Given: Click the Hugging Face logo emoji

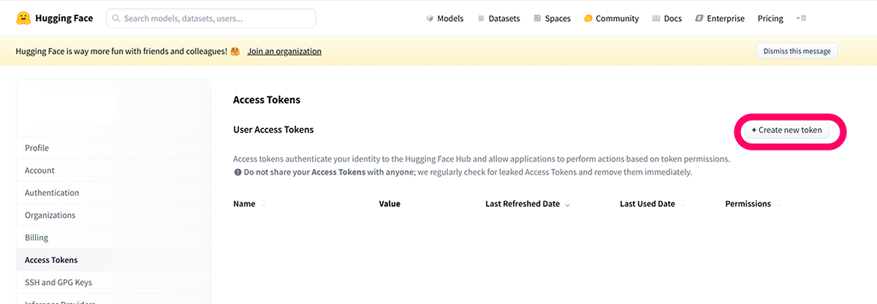Looking at the screenshot, I should click(x=23, y=18).
